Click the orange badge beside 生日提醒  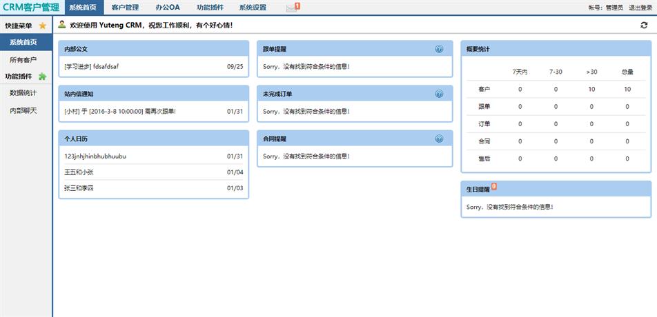494,186
